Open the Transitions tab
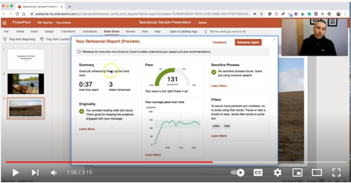 (x=68, y=31)
